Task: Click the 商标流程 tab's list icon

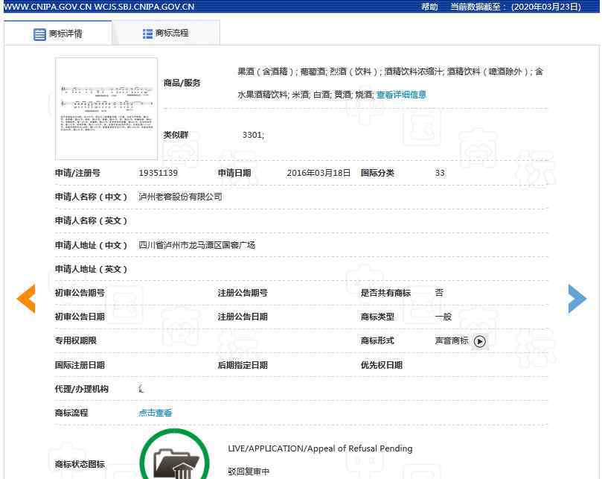Action: coord(147,34)
